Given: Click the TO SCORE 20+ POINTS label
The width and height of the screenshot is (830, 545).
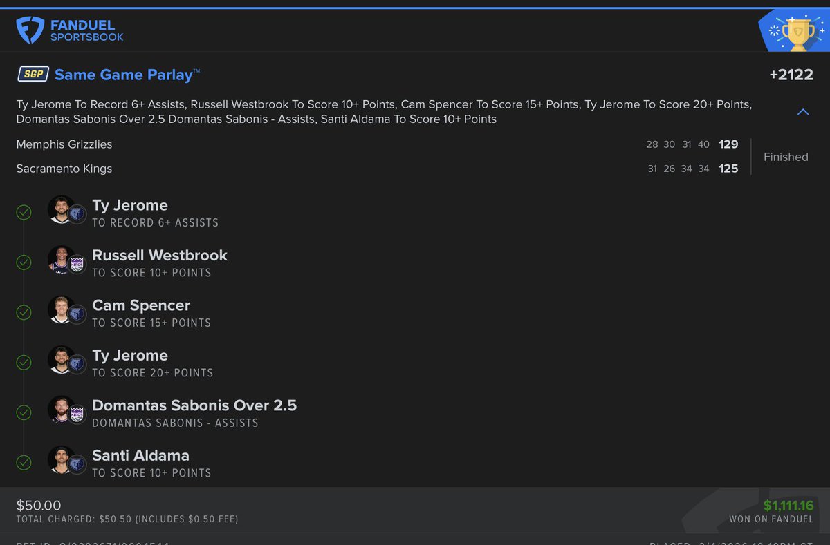Looking at the screenshot, I should click(153, 372).
